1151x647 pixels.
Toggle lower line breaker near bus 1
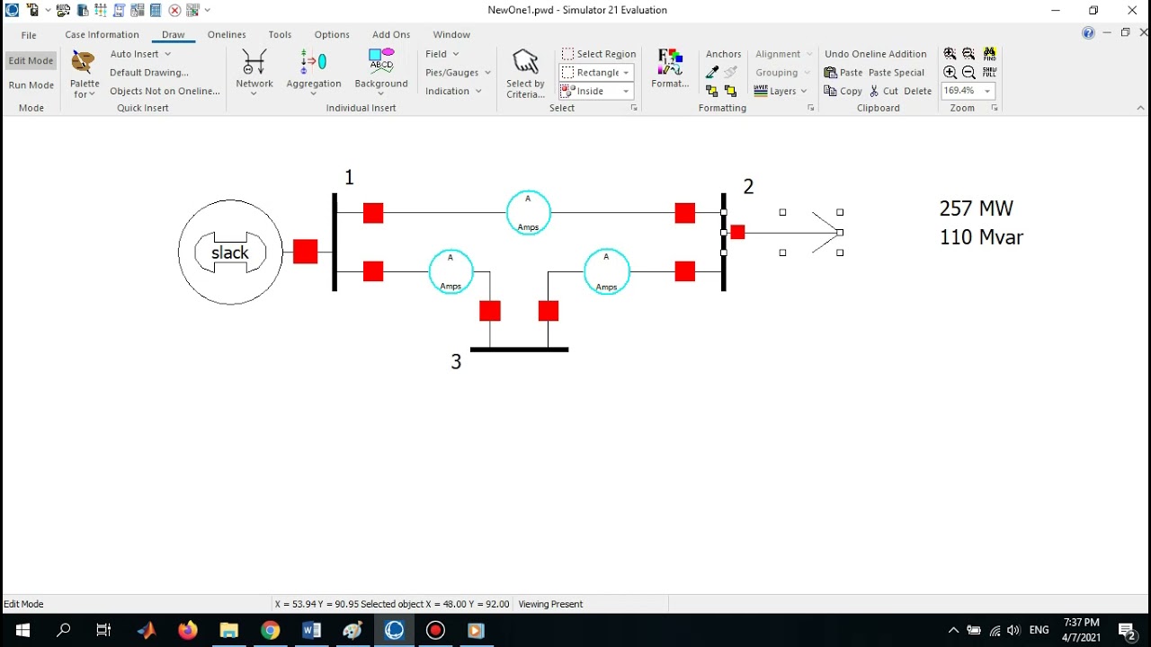373,271
